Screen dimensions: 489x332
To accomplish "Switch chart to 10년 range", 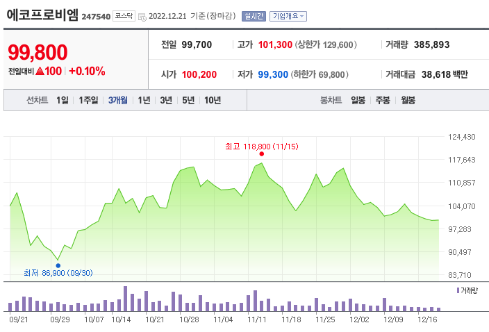I will click(213, 100).
